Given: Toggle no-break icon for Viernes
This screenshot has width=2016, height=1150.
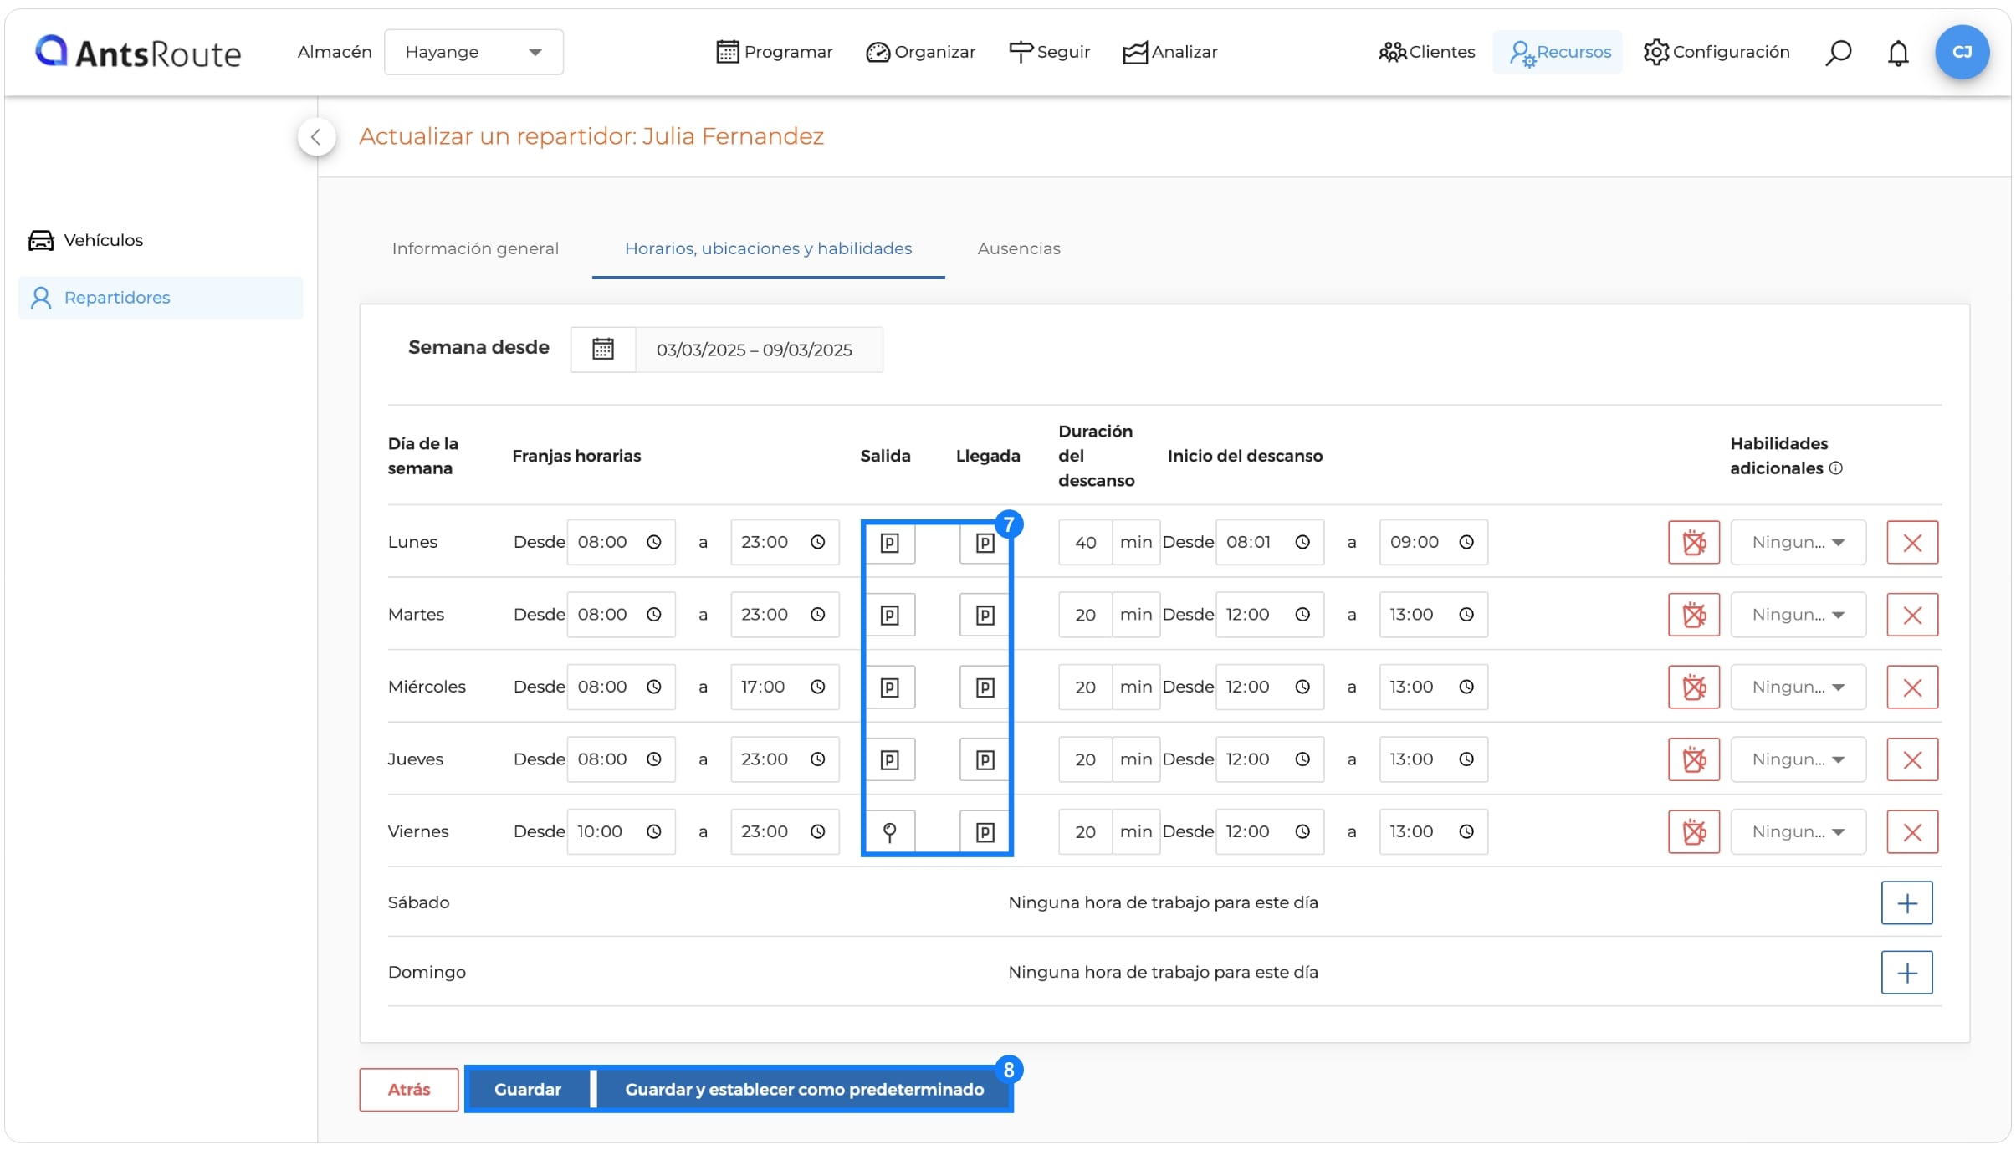Looking at the screenshot, I should point(1694,832).
